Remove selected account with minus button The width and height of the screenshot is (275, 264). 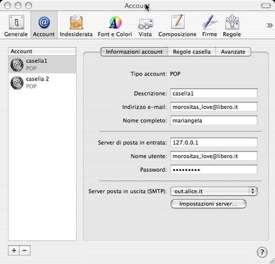pyautogui.click(x=25, y=250)
